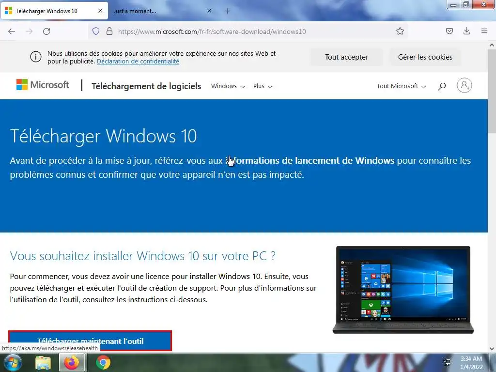Open site search with the magnifier icon
496x372 pixels.
pyautogui.click(x=442, y=86)
